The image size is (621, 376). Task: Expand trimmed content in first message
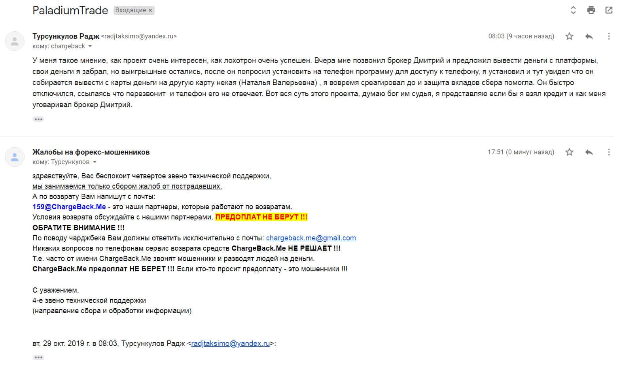click(x=38, y=119)
